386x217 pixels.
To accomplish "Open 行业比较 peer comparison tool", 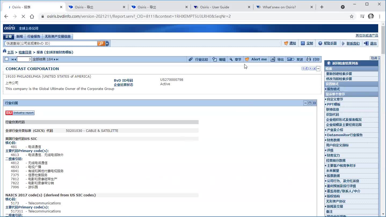I will tap(198, 59).
